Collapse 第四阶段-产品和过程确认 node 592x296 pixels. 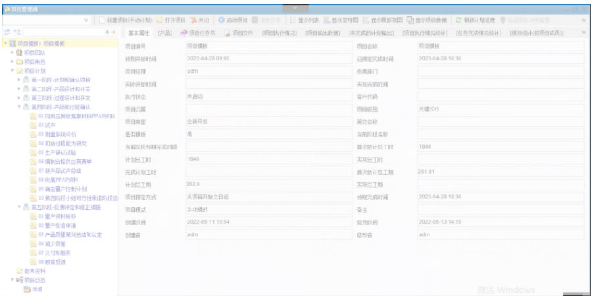19,107
